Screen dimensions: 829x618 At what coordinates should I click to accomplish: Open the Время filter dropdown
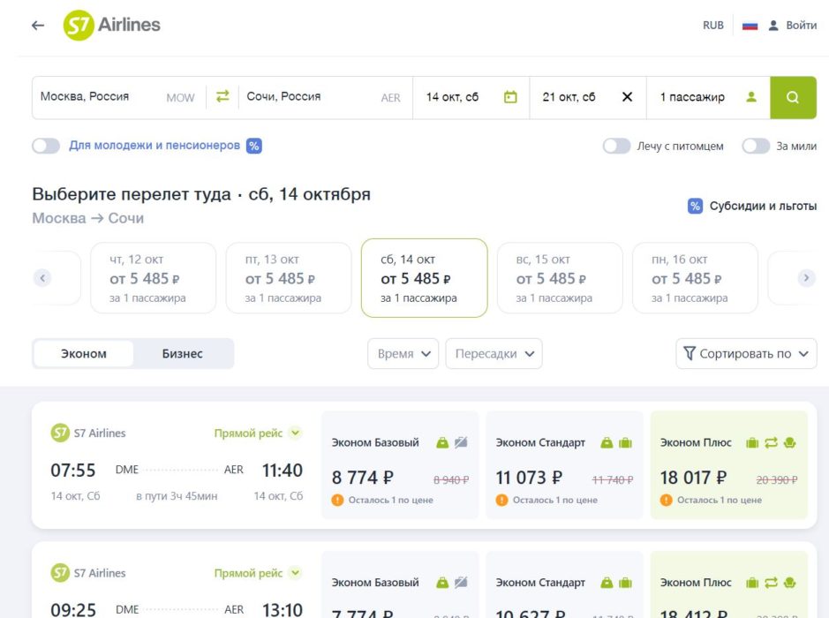[403, 354]
